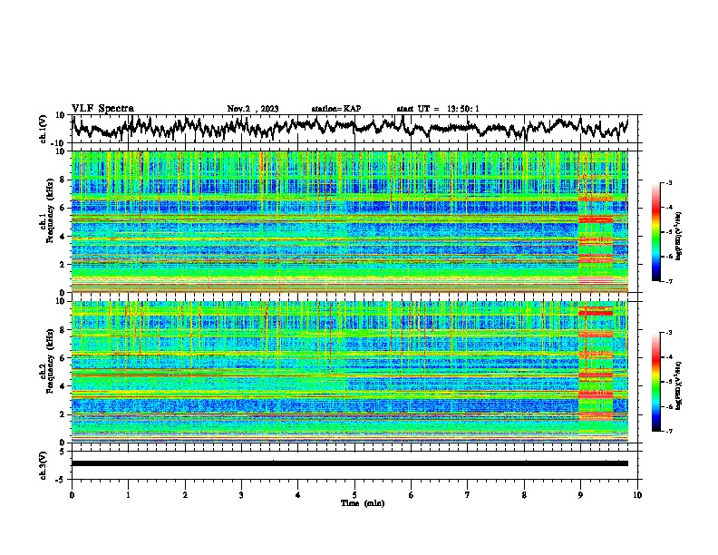Select the "start UT = 13:50: 1" text
The image size is (718, 555).
click(438, 109)
